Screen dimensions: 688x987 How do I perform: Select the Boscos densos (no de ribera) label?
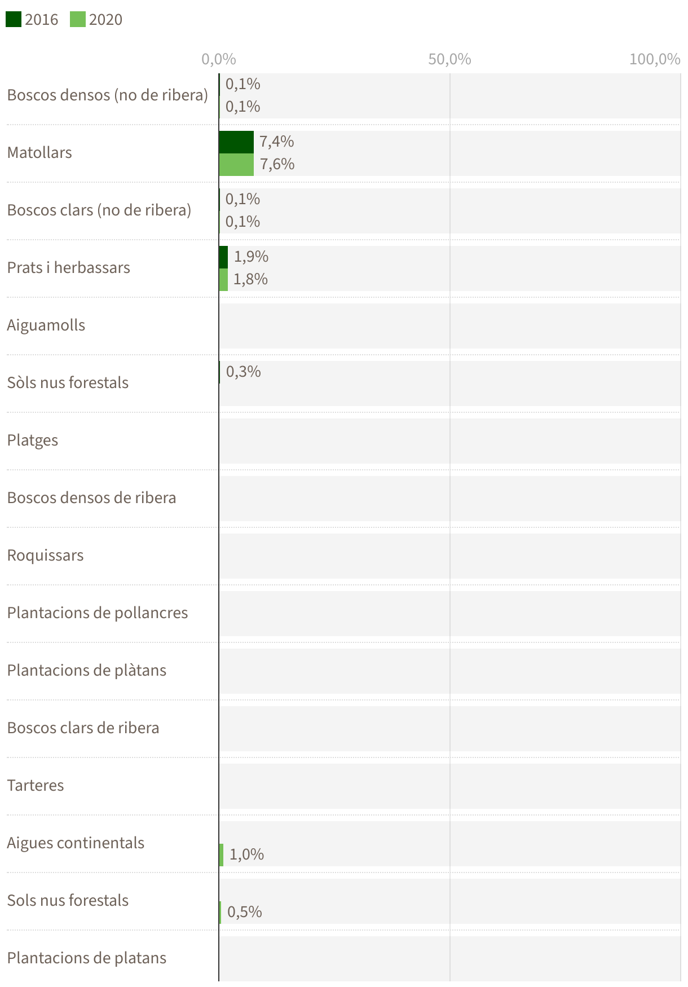point(108,95)
